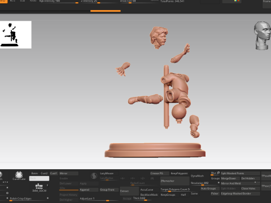
Task: Click the MergeDown button
Action: [230, 178]
